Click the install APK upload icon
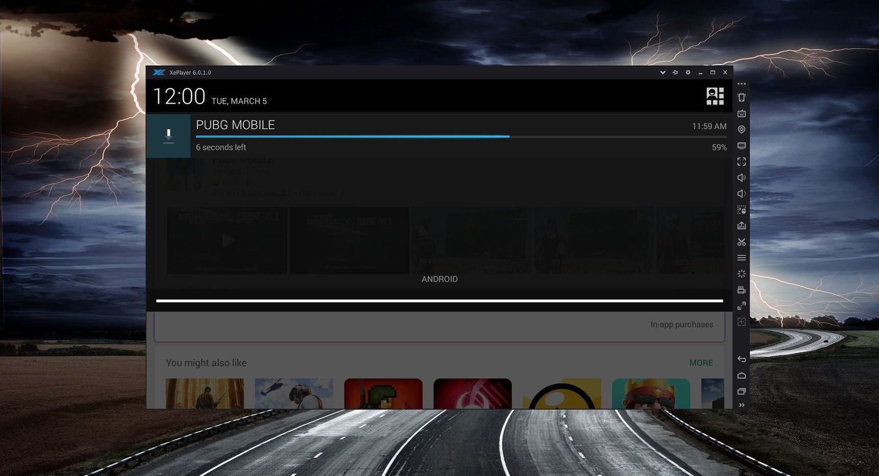879x476 pixels. (742, 226)
